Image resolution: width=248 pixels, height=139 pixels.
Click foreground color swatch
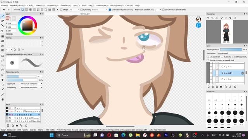point(8,18)
